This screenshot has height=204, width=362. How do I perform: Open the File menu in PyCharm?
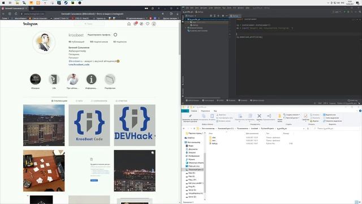[x=187, y=8]
